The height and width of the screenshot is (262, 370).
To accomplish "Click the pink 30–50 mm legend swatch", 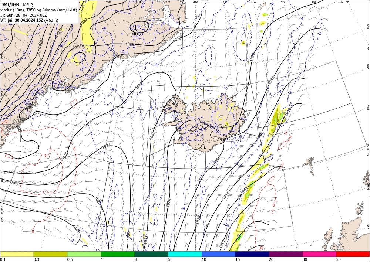I will tap(320, 254).
